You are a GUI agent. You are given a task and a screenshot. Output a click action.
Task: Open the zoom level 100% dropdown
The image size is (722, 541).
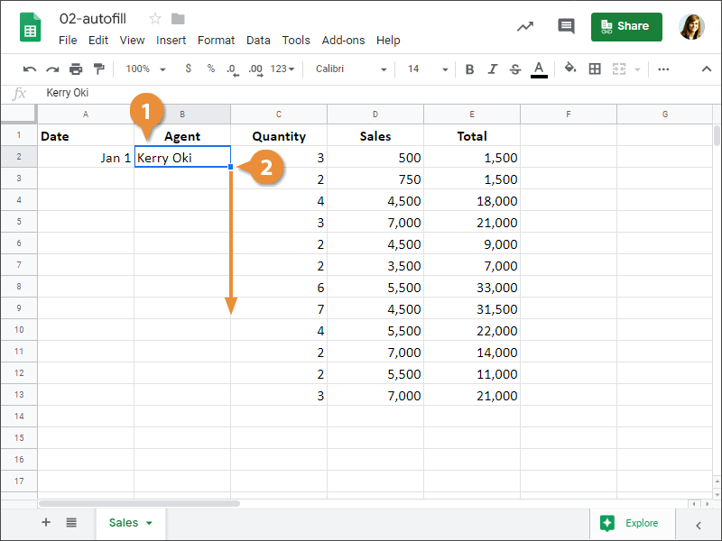pyautogui.click(x=145, y=69)
